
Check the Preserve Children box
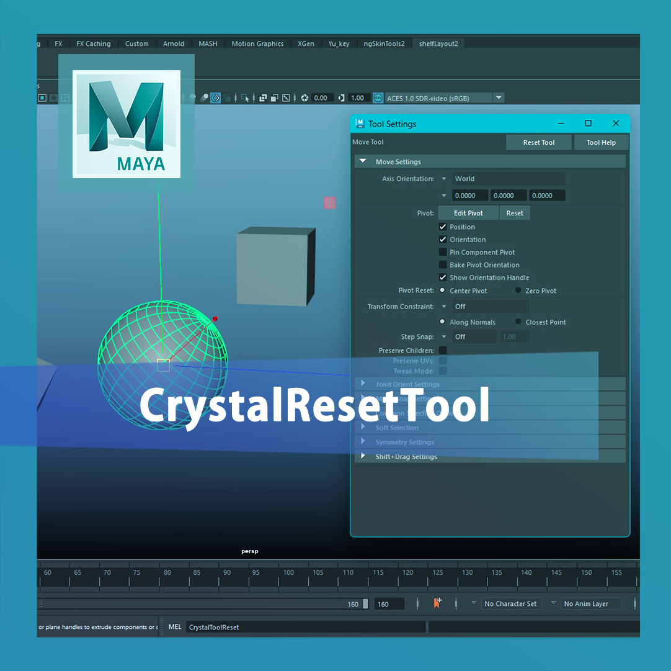pyautogui.click(x=443, y=350)
